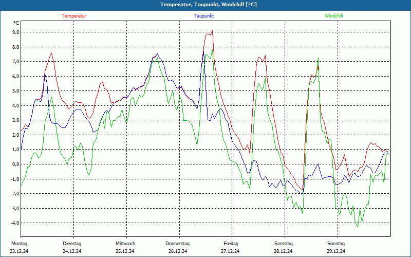411x257 pixels.
Task: Click the -2,0 y-axis value
Action: tap(15, 194)
